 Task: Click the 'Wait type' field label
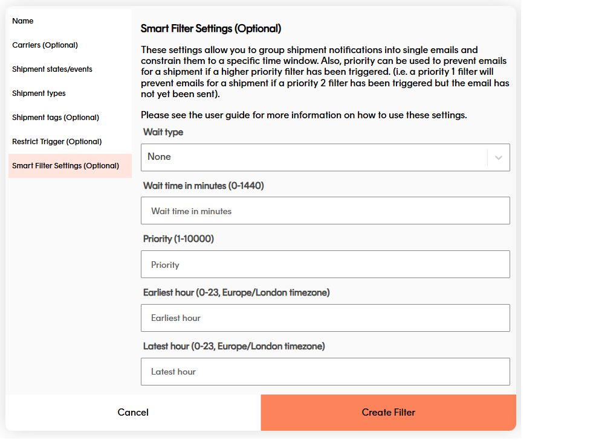163,132
